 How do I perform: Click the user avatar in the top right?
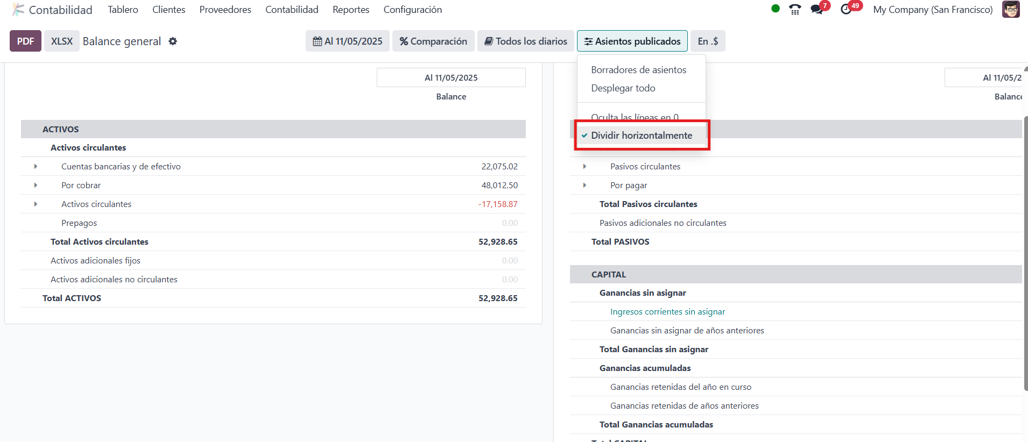tap(1010, 10)
